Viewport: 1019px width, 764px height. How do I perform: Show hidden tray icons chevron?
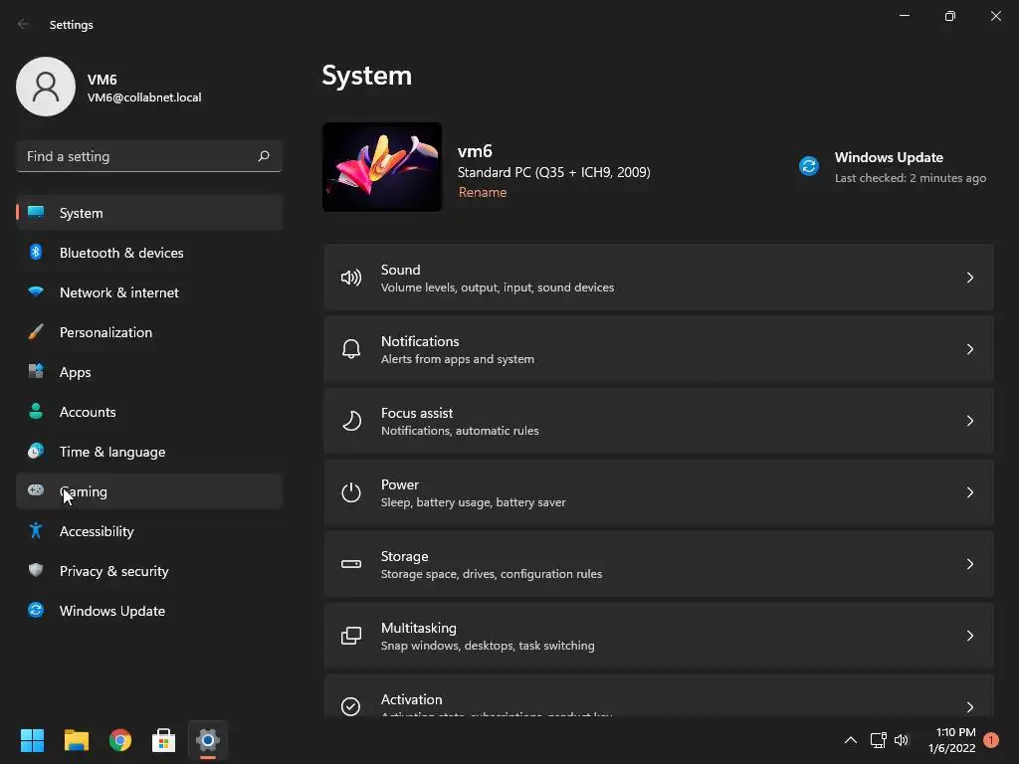[850, 740]
